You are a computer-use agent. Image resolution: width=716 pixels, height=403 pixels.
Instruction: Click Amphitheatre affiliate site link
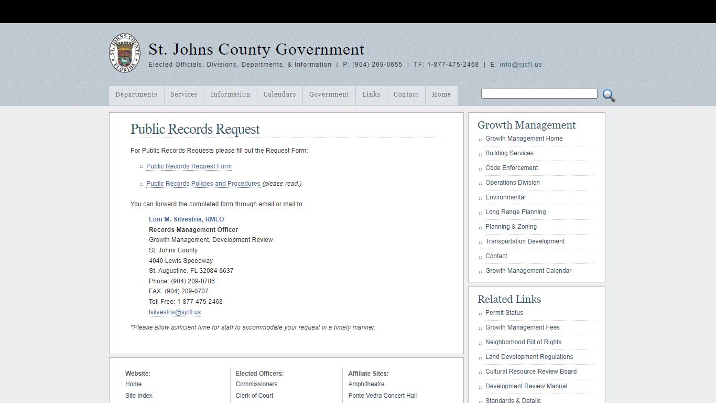point(366,384)
